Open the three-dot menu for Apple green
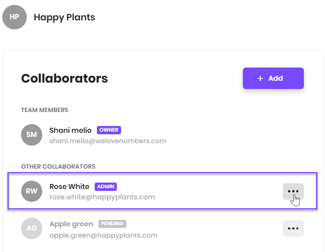This screenshot has height=252, width=325. (293, 228)
